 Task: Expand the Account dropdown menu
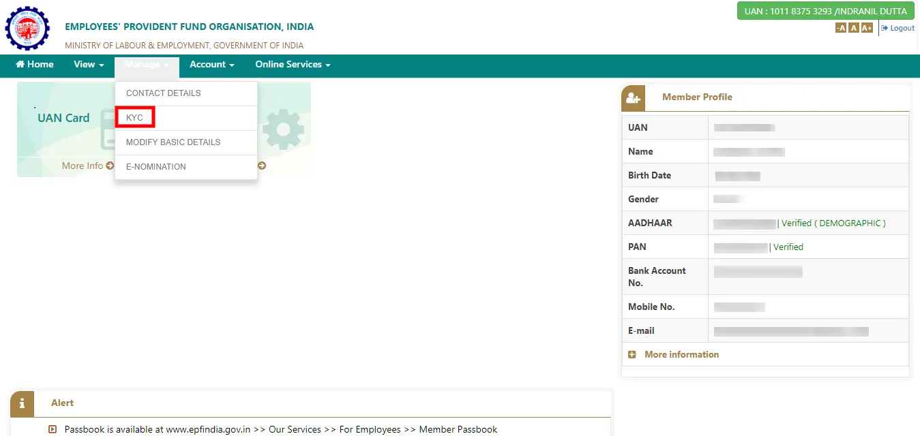212,64
